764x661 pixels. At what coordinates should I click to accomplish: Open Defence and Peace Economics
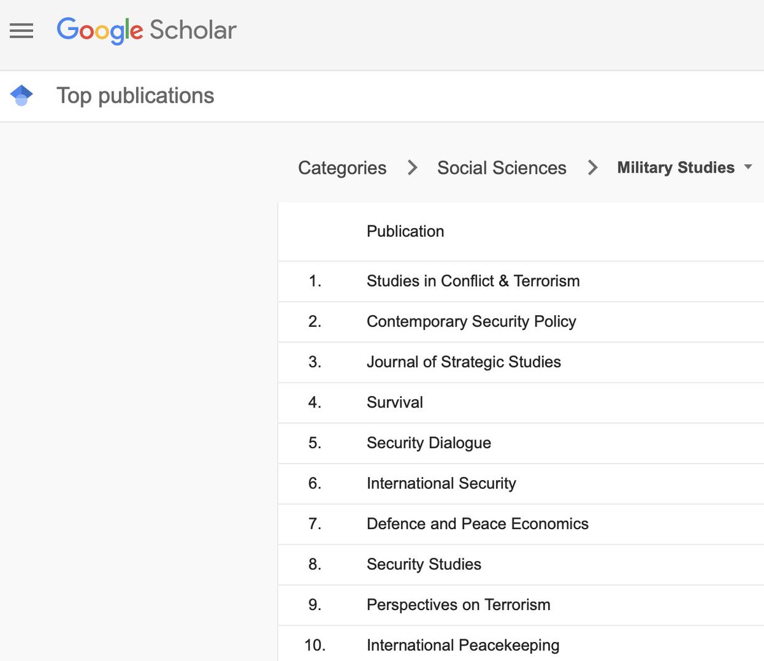pos(477,524)
